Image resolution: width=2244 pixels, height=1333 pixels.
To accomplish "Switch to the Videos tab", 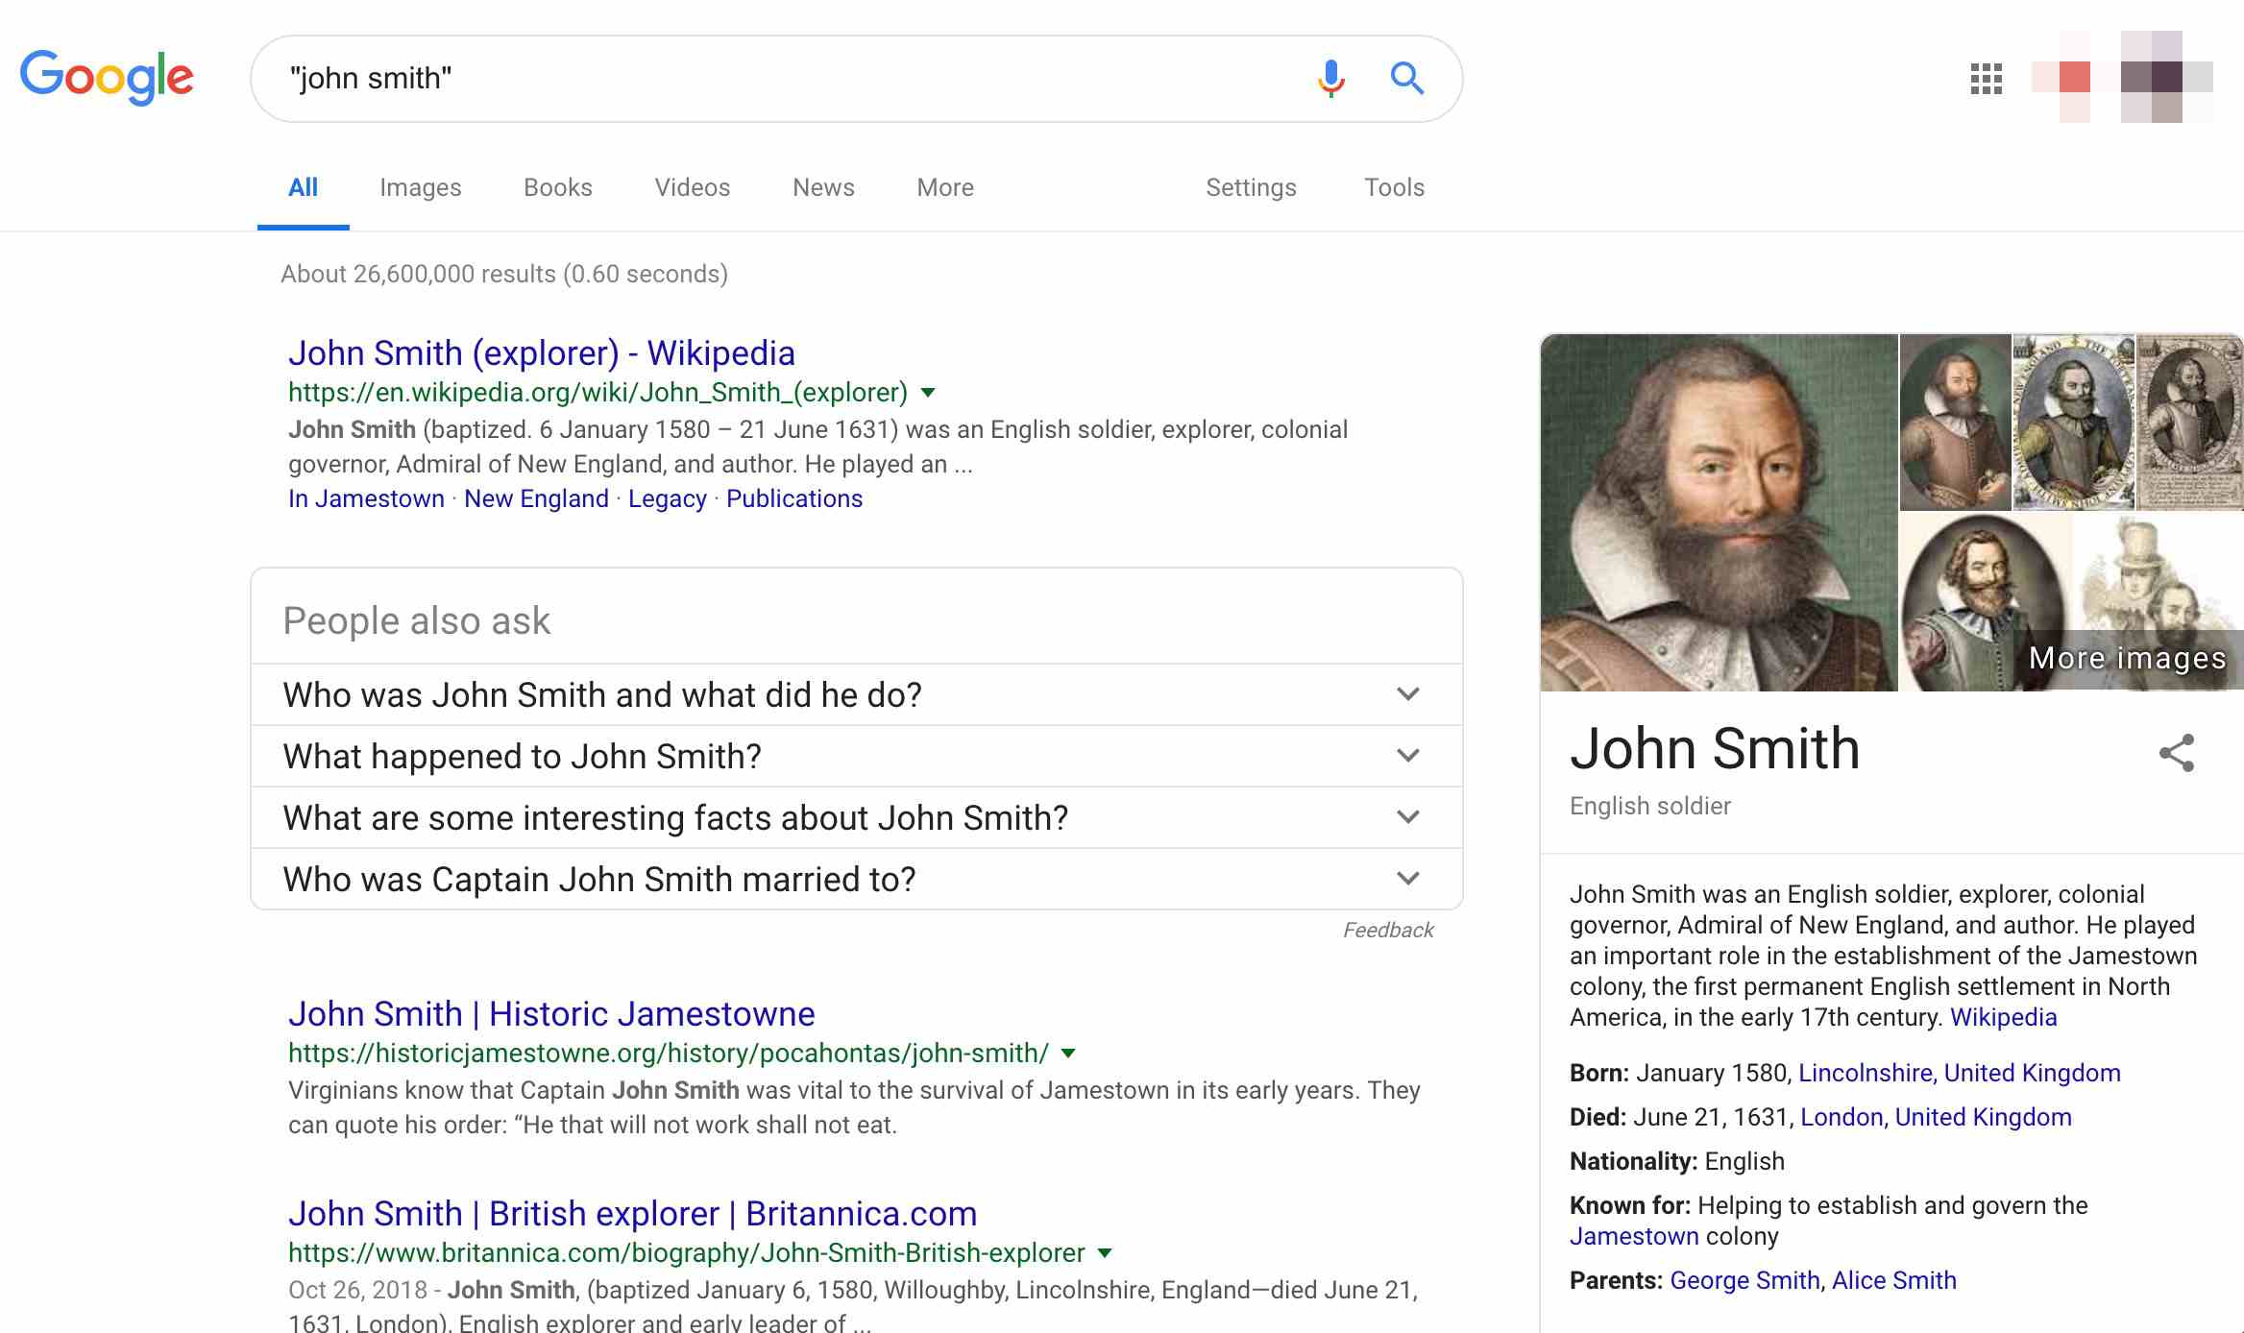I will [692, 187].
